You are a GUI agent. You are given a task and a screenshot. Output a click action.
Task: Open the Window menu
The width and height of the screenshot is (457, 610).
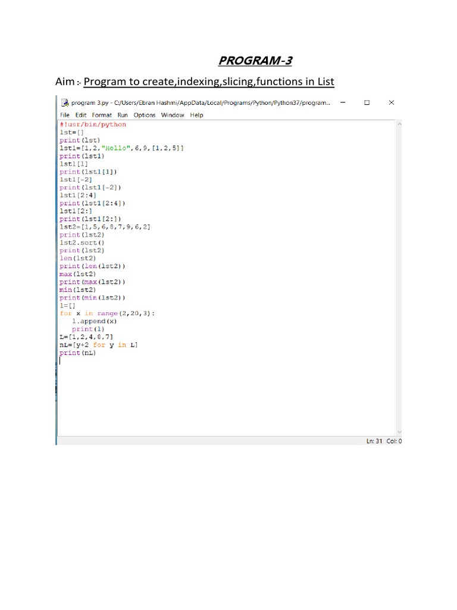click(173, 115)
